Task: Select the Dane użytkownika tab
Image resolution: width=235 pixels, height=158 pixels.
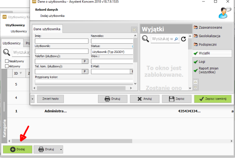Action: [x=47, y=29]
